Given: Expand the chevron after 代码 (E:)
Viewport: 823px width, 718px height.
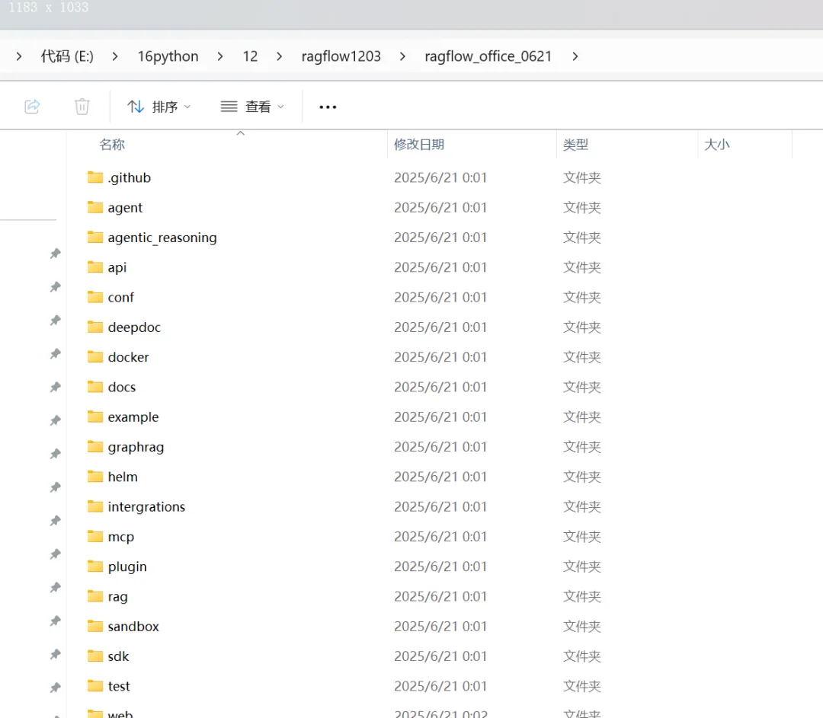Looking at the screenshot, I should pos(115,56).
